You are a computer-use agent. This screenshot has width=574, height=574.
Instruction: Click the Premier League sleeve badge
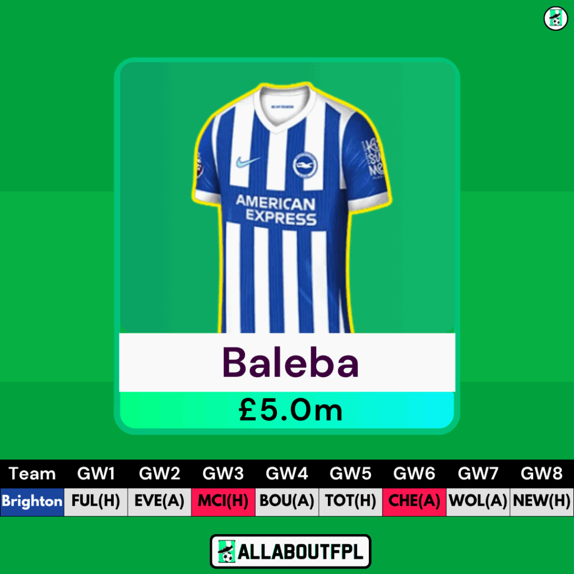(200, 165)
